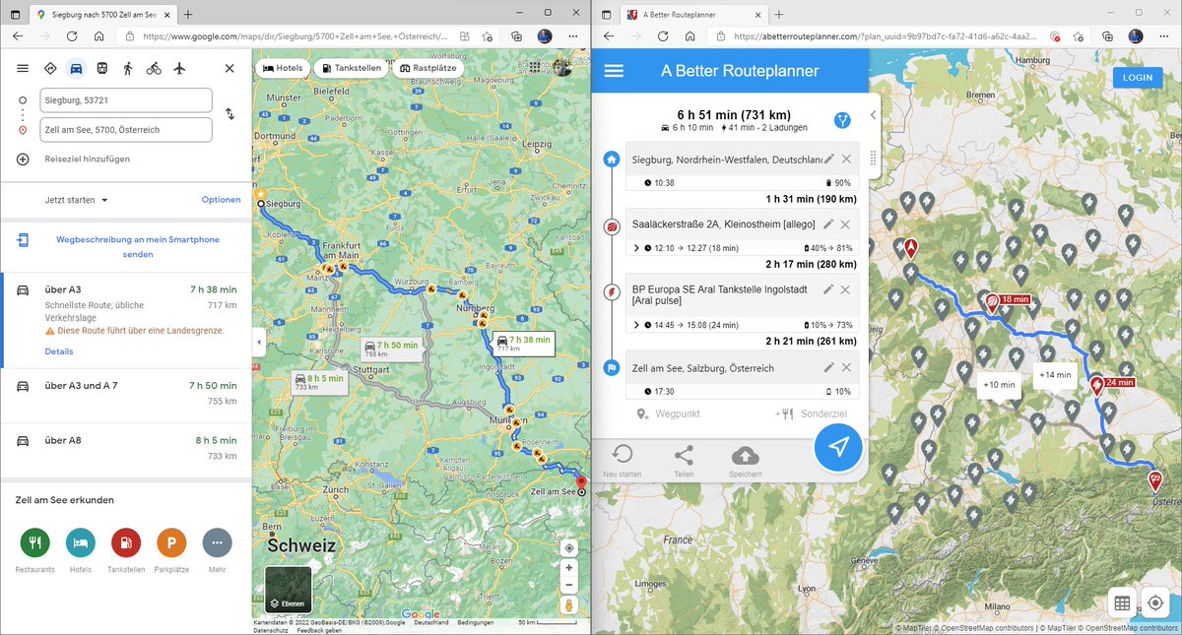This screenshot has width=1182, height=635.
Task: Select cycling travel mode
Action: (154, 68)
